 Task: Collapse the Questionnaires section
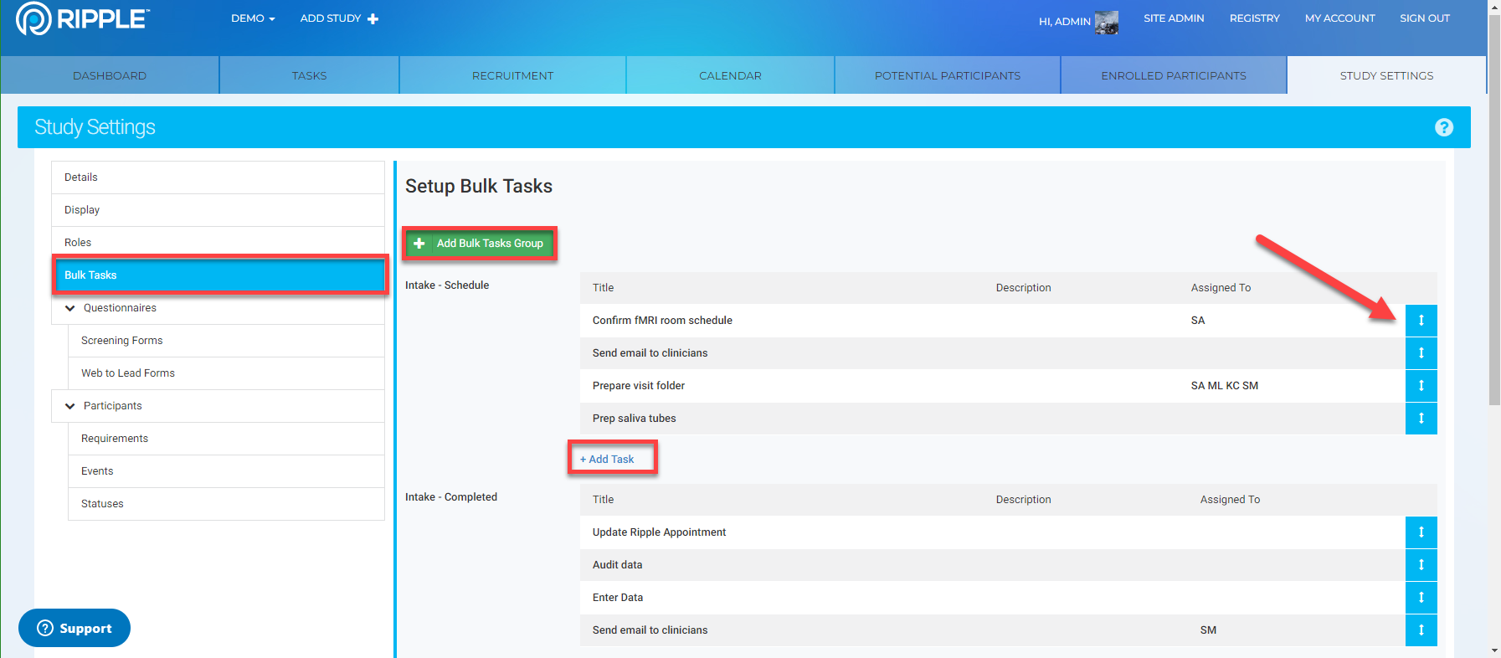70,308
